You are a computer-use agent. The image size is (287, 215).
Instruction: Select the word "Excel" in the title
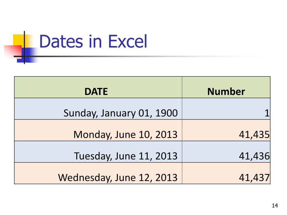pyautogui.click(x=128, y=41)
